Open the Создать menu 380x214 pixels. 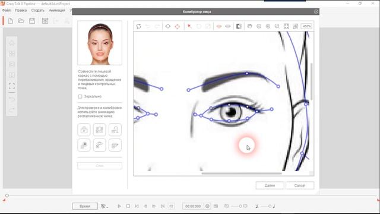(x=38, y=11)
